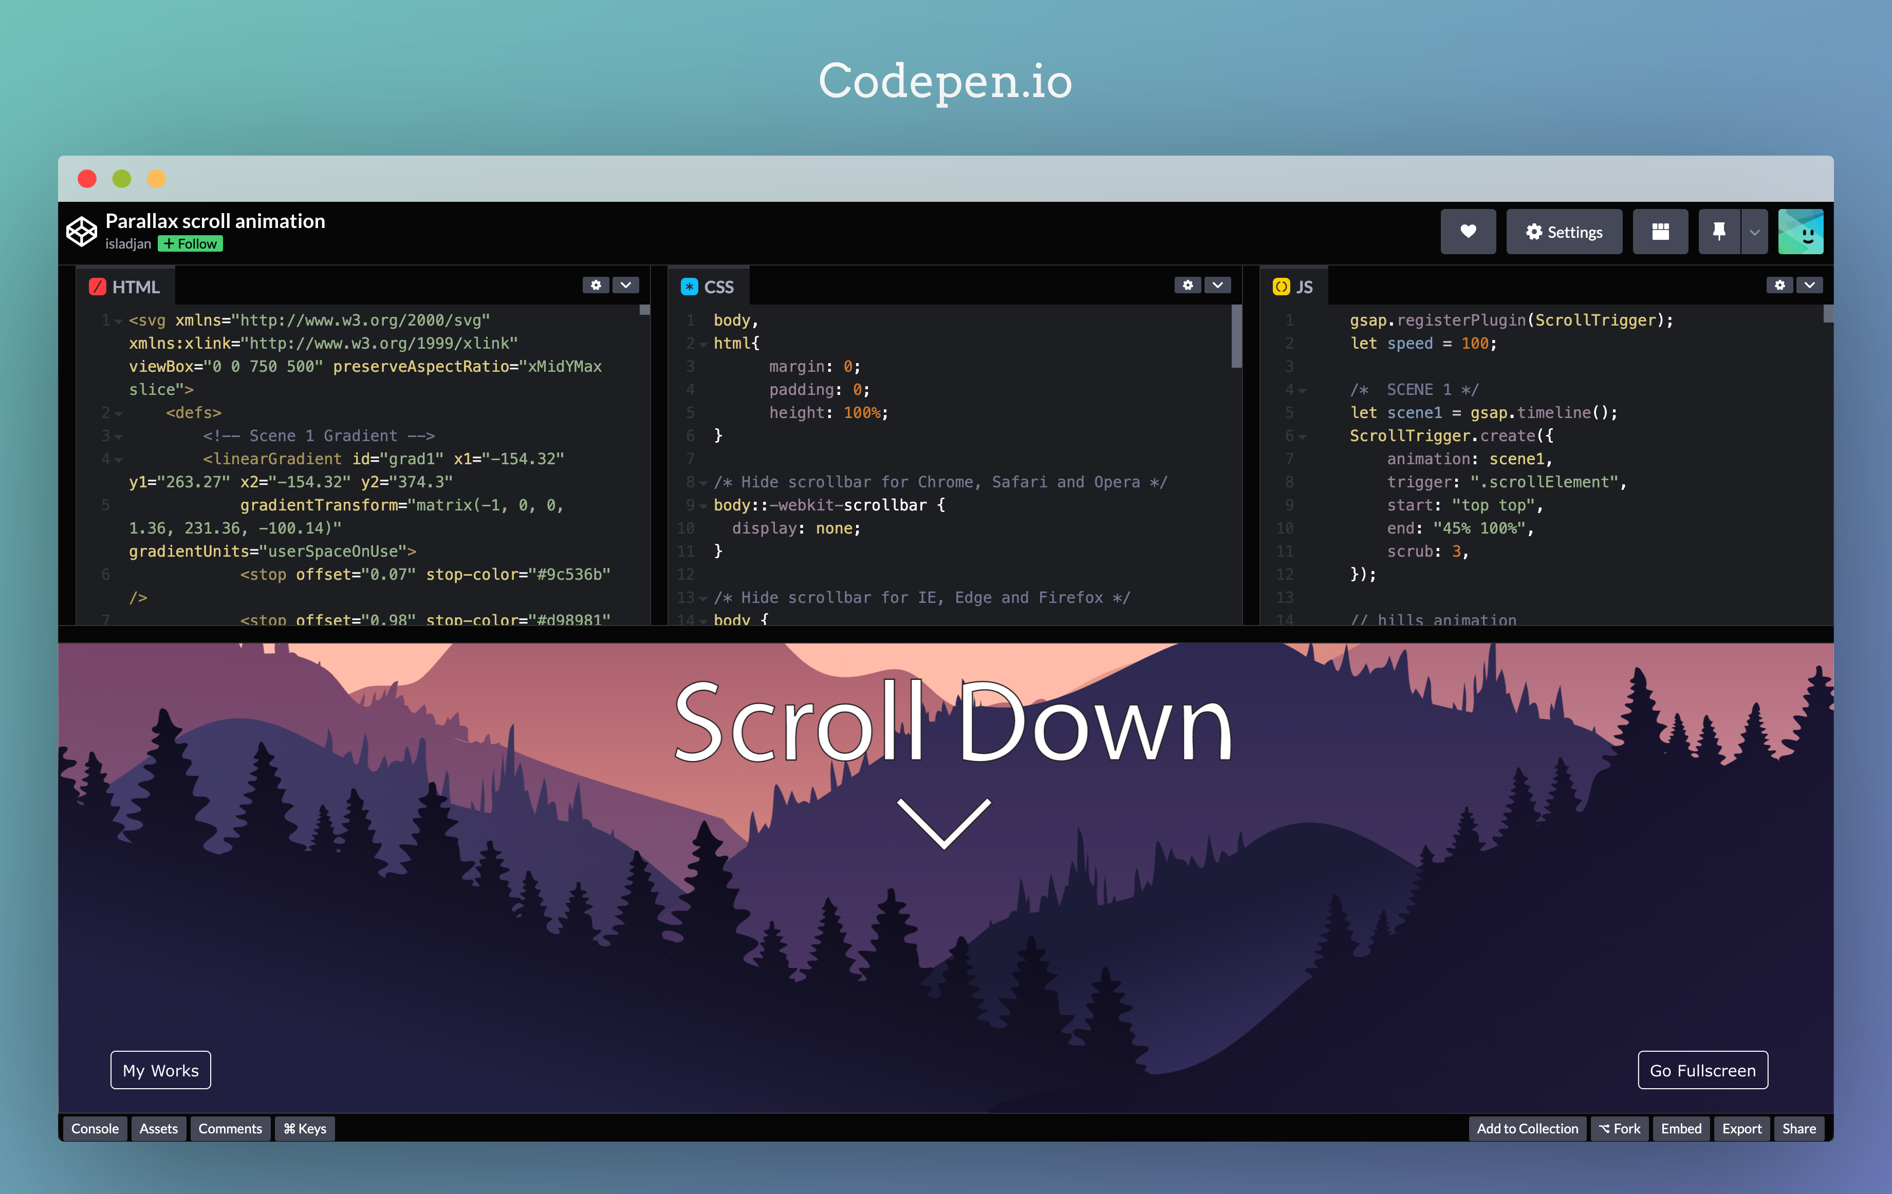The image size is (1892, 1194).
Task: Toggle the Follow button for isladjan
Action: [x=190, y=244]
